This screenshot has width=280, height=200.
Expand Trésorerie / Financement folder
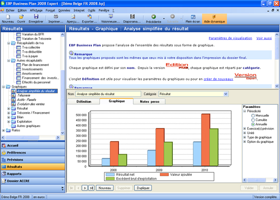[8, 113]
